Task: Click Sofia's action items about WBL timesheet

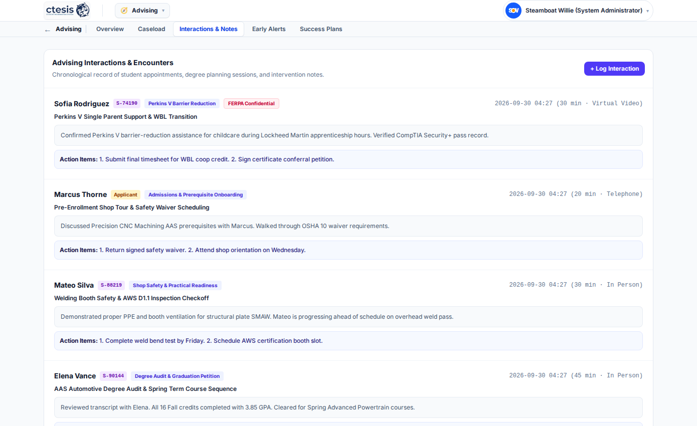Action: tap(348, 159)
